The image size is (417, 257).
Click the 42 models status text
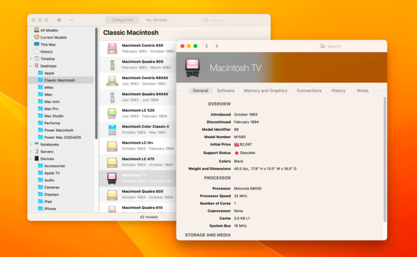(149, 217)
